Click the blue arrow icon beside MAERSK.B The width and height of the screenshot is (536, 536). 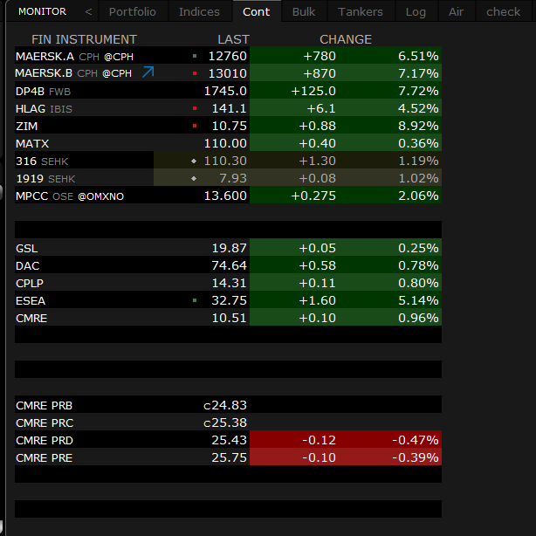click(148, 72)
